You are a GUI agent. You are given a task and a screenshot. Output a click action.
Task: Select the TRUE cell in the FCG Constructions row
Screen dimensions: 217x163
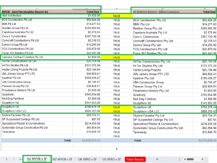tap(117, 49)
